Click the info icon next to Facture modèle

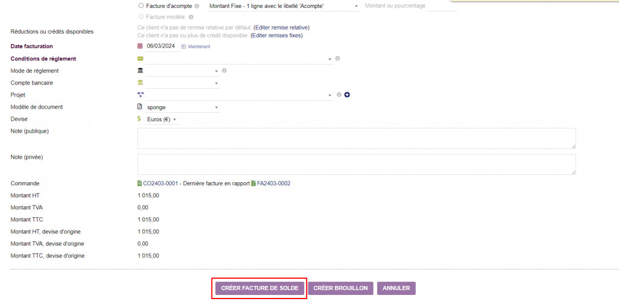(191, 17)
